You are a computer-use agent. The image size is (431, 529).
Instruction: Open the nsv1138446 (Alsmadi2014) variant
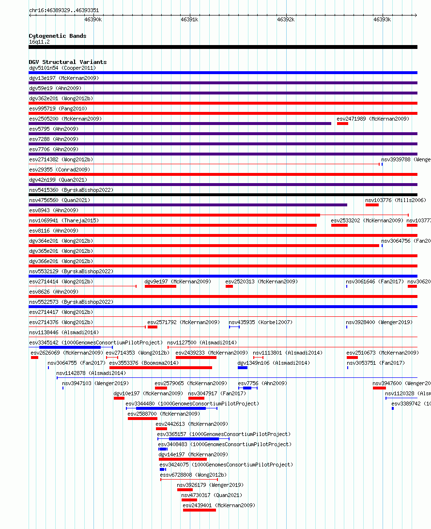coord(64,332)
